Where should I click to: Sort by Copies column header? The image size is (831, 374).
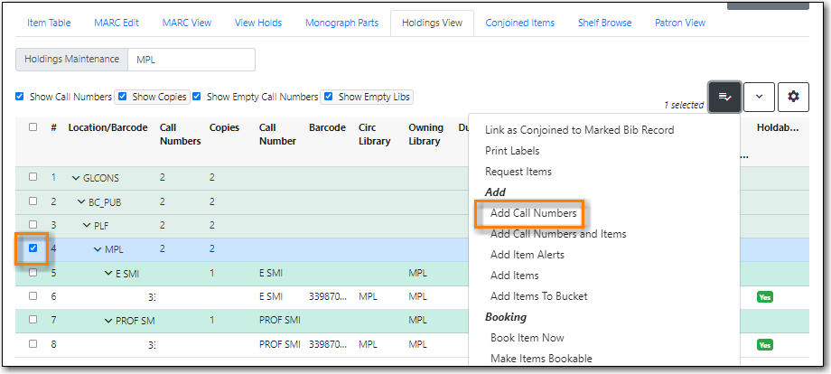[x=224, y=127]
